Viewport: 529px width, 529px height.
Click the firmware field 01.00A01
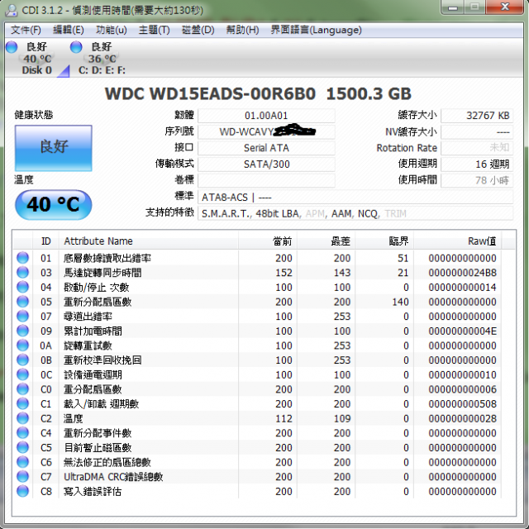tap(266, 116)
